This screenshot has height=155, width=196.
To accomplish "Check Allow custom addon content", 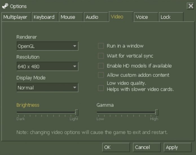I will pyautogui.click(x=101, y=75).
